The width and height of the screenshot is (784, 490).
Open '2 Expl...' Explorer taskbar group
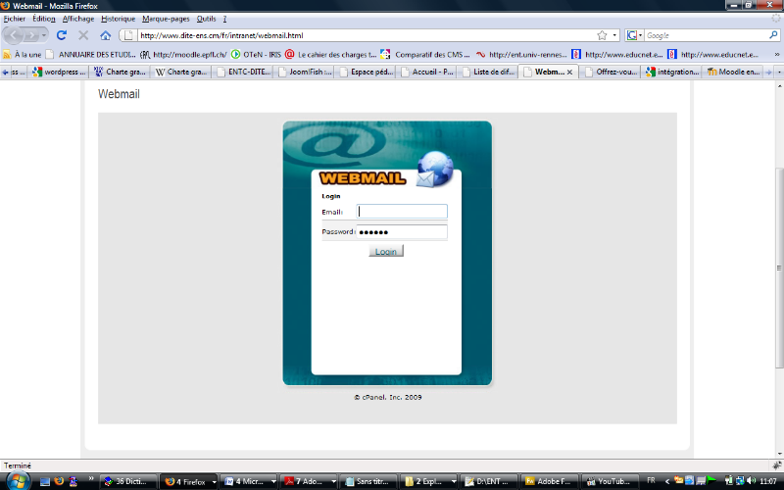(x=429, y=481)
